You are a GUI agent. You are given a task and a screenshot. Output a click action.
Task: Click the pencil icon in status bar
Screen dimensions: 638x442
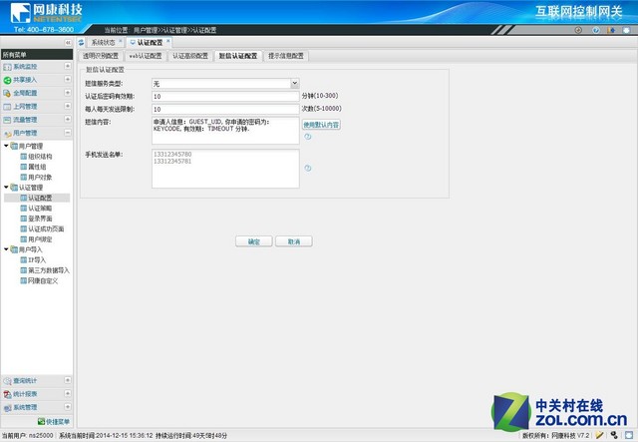599,435
